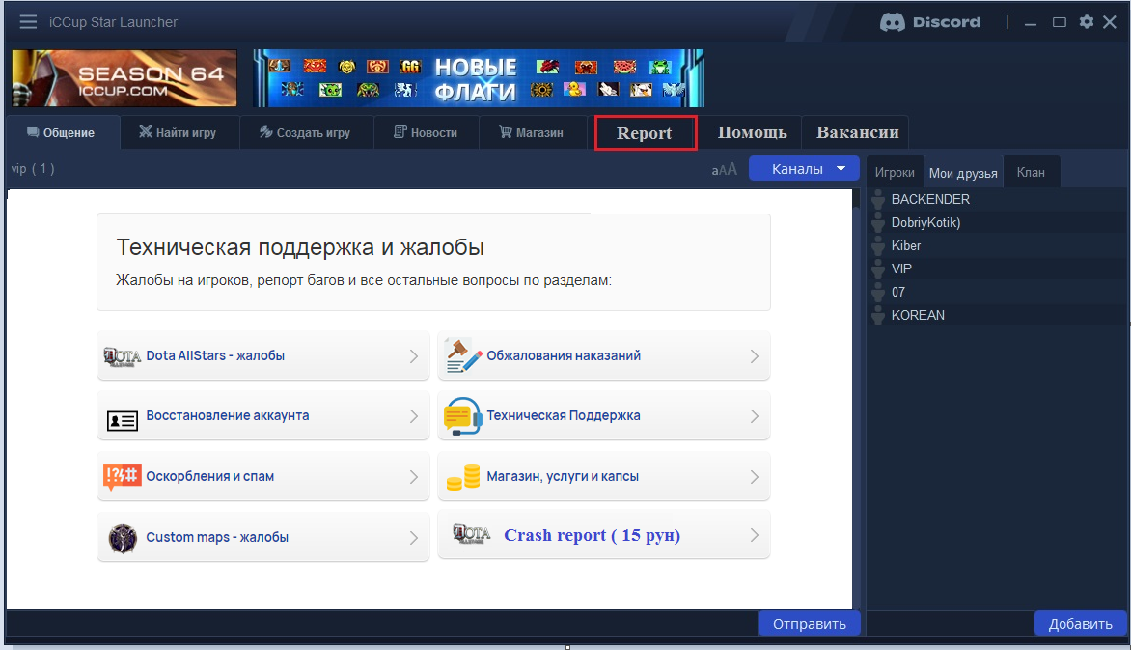1131x650 pixels.
Task: Switch to the Магазин tab
Action: point(533,133)
